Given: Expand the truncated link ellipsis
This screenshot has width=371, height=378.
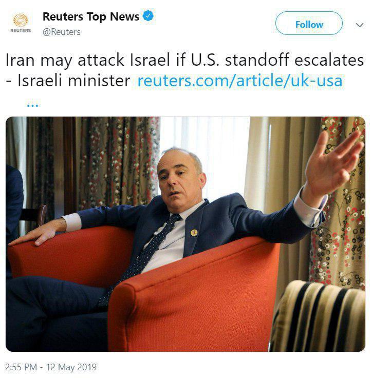Looking at the screenshot, I should tap(32, 105).
